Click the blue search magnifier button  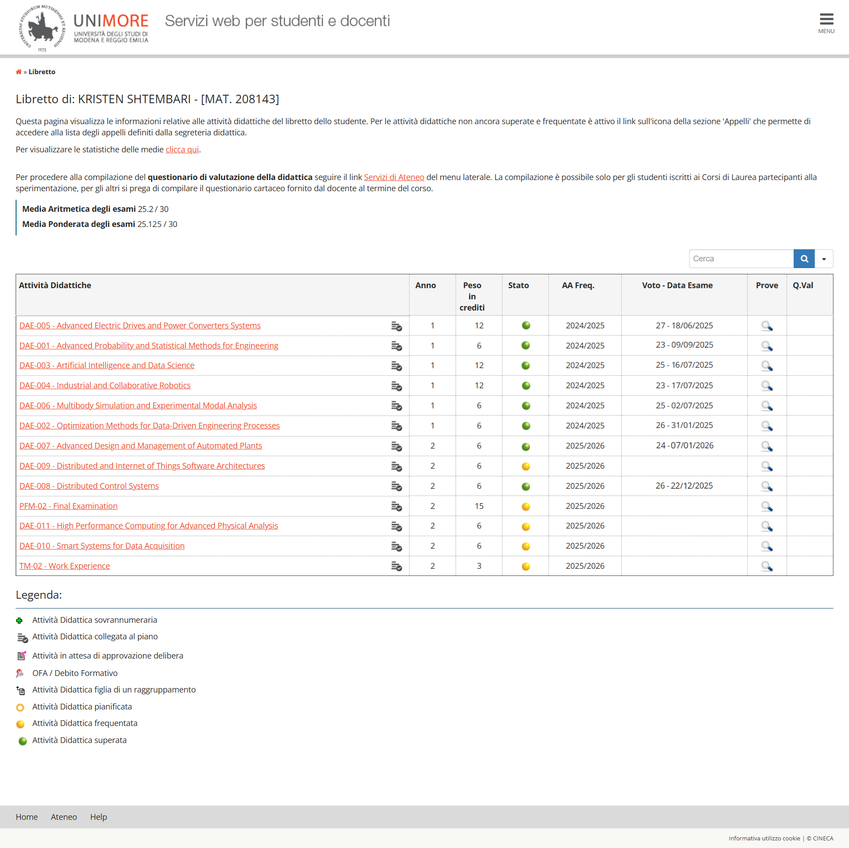click(x=804, y=259)
